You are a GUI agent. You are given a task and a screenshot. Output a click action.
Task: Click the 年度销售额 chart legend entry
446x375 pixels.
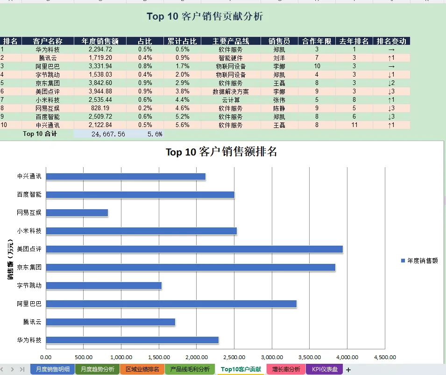coord(419,261)
